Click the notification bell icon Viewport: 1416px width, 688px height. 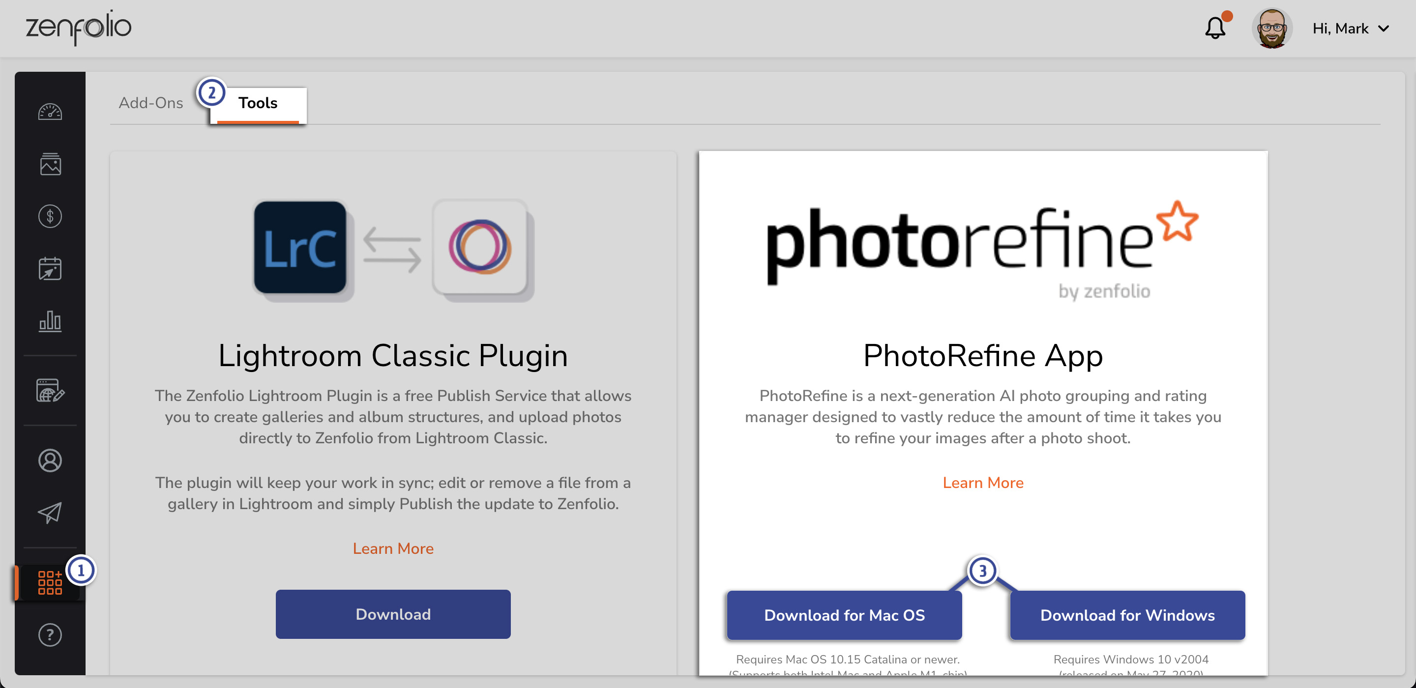1215,28
